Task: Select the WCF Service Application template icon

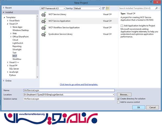Action: tap(43, 21)
